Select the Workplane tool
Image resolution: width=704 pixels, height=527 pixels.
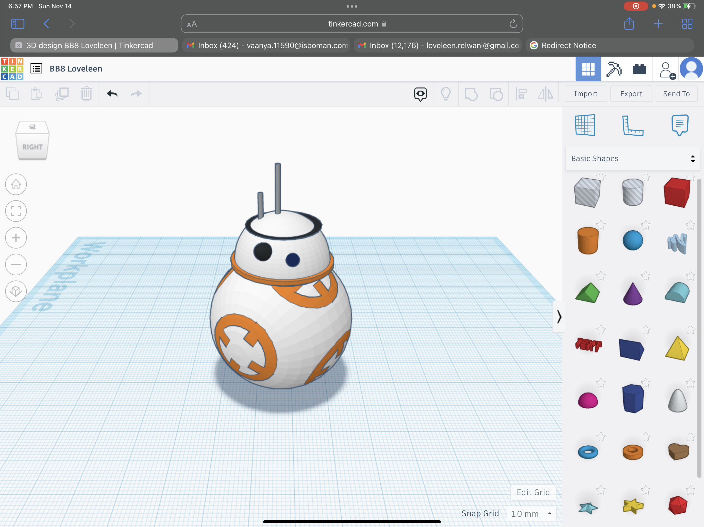[x=585, y=125]
